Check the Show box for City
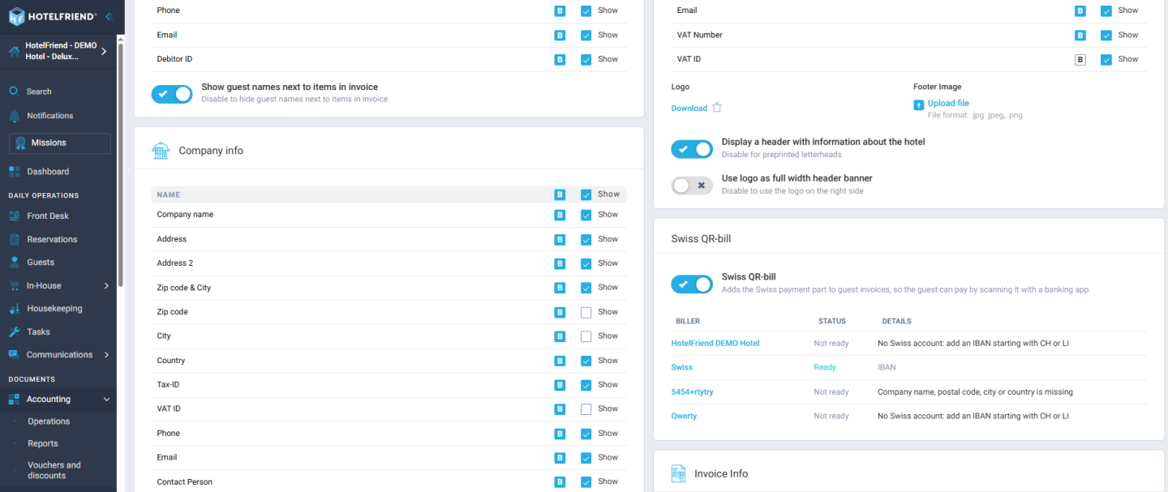 click(x=586, y=336)
